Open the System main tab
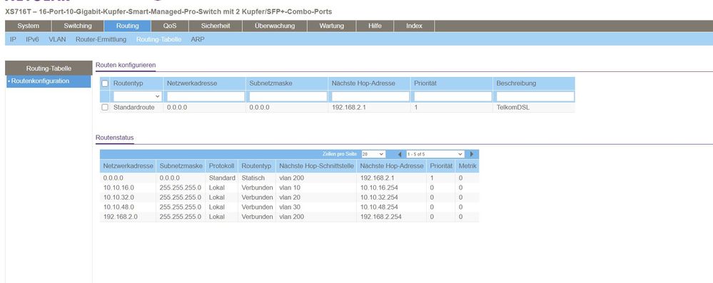The image size is (713, 283). pos(29,26)
